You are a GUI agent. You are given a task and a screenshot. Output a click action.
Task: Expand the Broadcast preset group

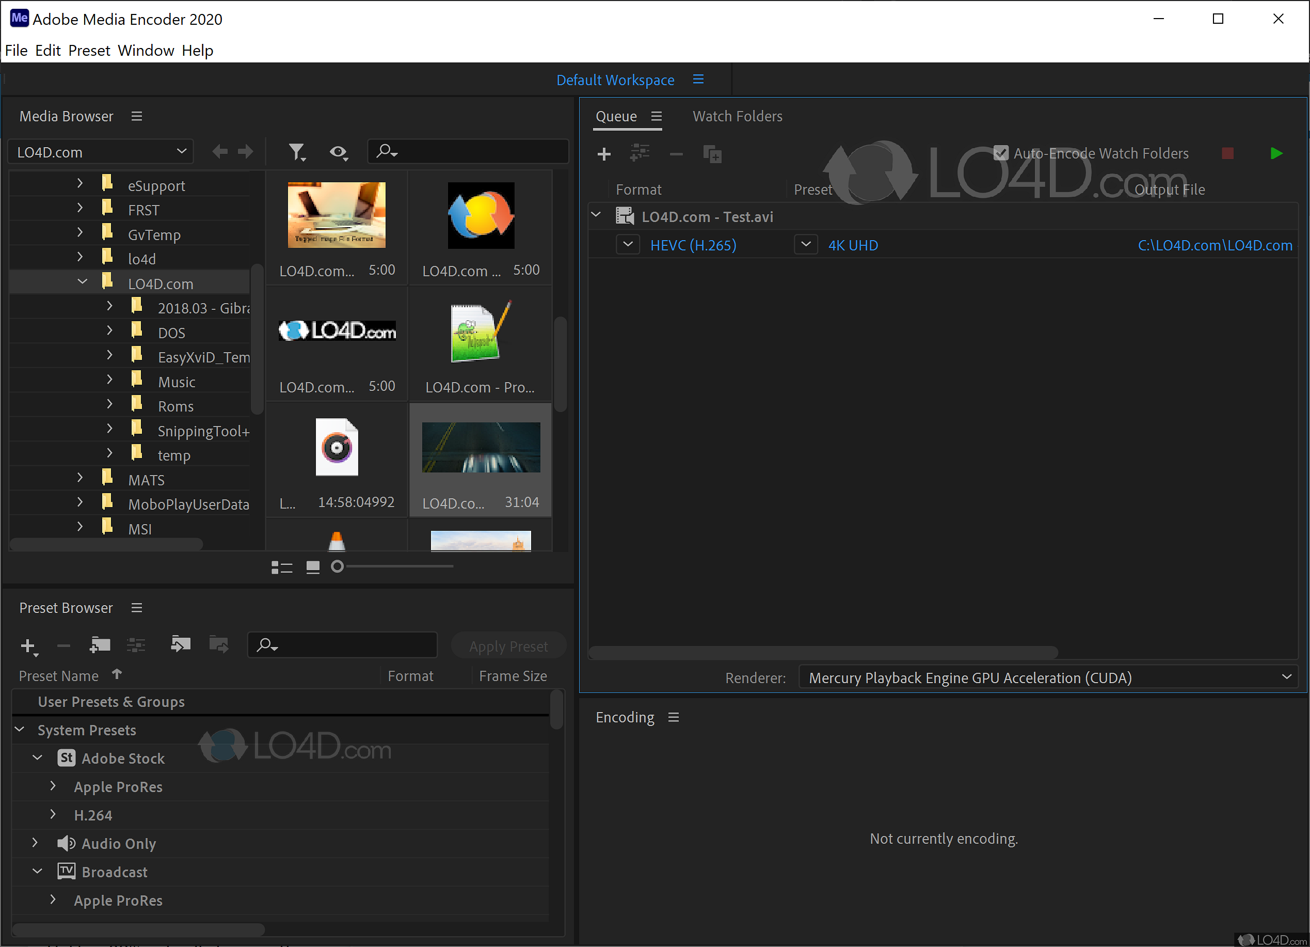pyautogui.click(x=36, y=872)
